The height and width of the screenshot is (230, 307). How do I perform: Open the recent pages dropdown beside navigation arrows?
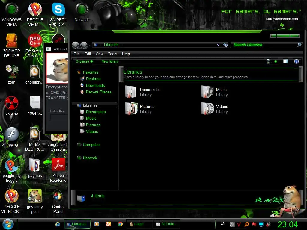pos(90,45)
